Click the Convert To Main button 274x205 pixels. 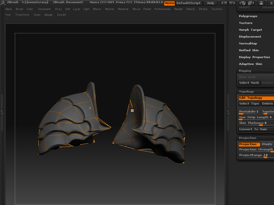[256, 129]
